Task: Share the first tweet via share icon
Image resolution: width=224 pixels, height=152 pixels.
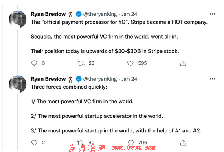Action: [183, 63]
